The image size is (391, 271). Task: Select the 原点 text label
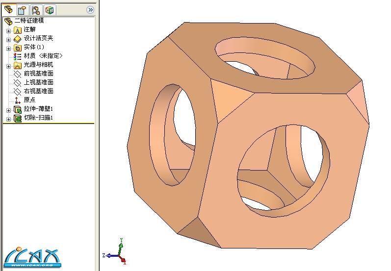[29, 100]
